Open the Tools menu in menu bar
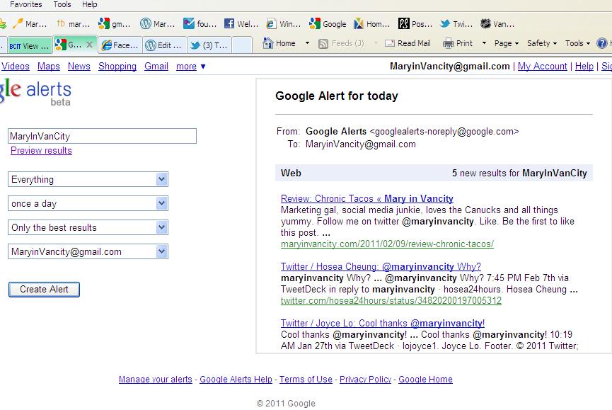 62,4
